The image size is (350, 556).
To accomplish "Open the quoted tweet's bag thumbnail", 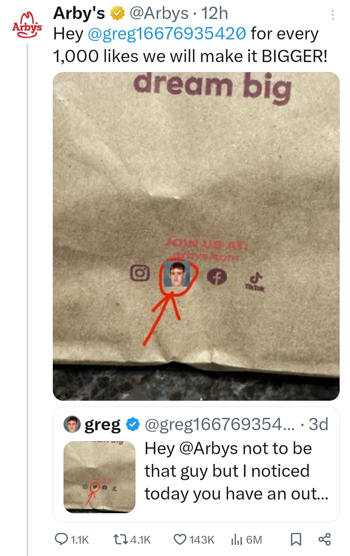I will pyautogui.click(x=99, y=477).
